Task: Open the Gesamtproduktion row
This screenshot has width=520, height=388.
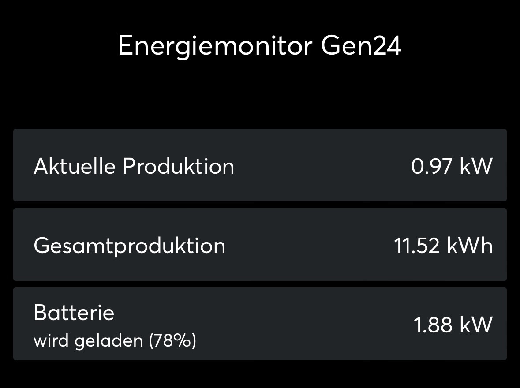Action: point(260,245)
